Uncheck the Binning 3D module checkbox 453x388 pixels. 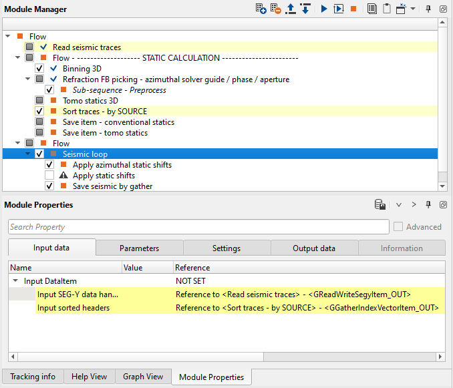[39, 69]
